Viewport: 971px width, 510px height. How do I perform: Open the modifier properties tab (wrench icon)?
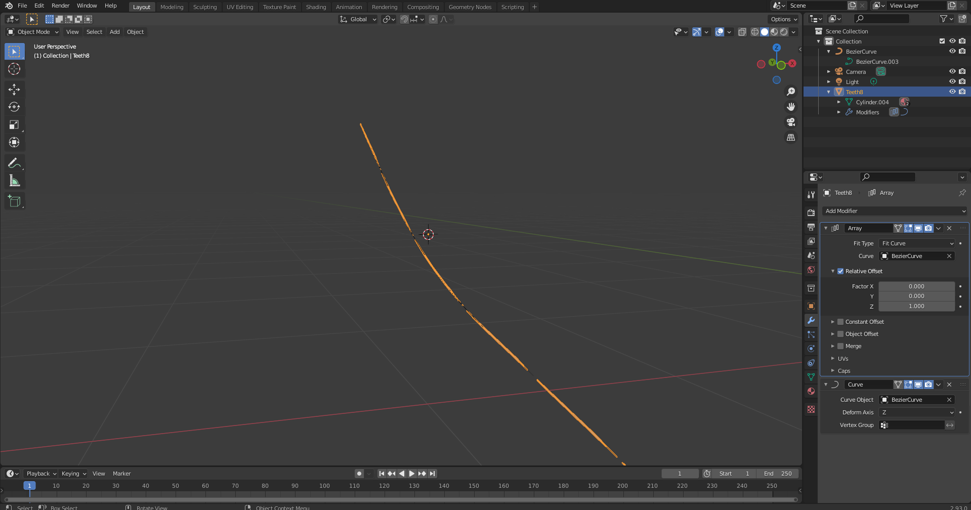(811, 320)
